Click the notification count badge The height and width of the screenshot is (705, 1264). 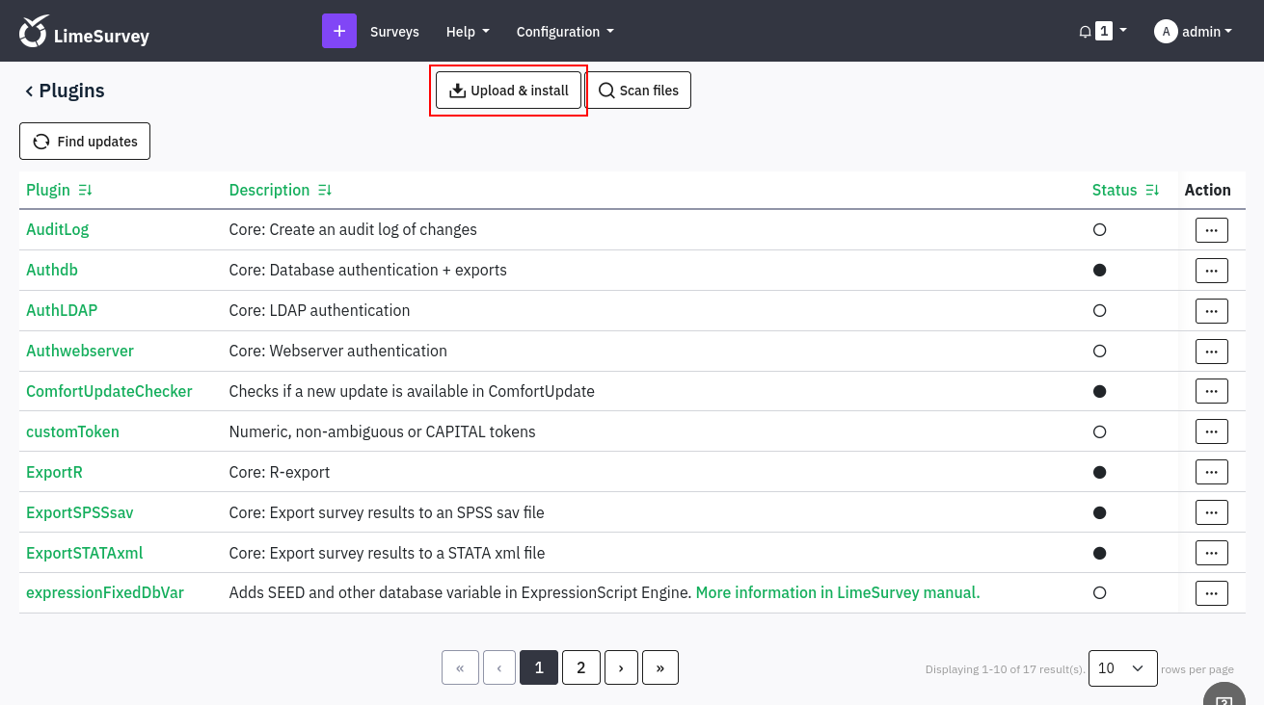click(1104, 32)
